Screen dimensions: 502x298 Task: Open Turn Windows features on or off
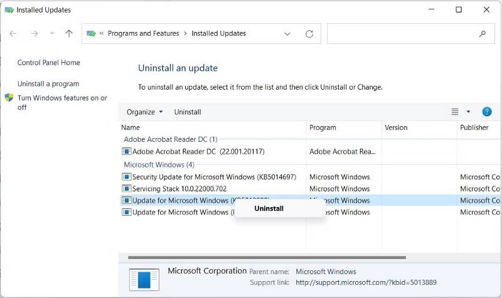coord(62,102)
